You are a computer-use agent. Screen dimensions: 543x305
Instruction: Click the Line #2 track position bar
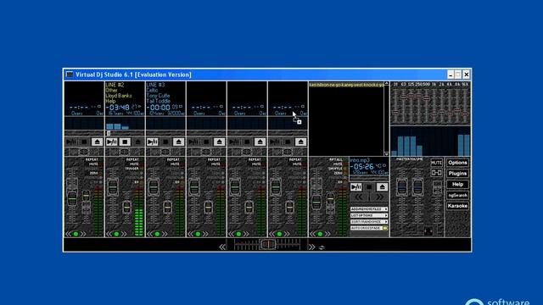coord(125,133)
